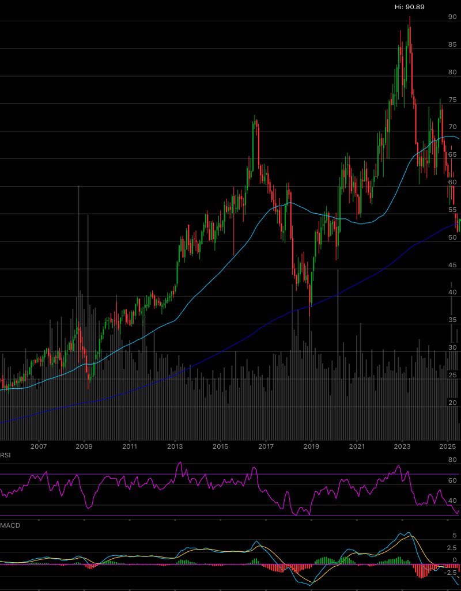Screen dimensions: 461x591
Task: Click the MACD indicator panel label
Action: (10, 525)
